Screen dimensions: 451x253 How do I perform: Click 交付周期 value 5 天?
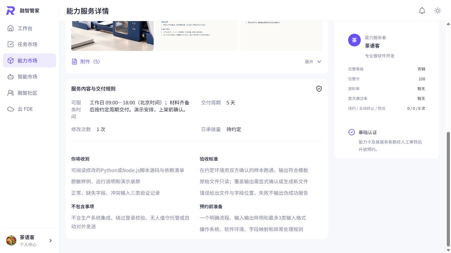(x=231, y=103)
